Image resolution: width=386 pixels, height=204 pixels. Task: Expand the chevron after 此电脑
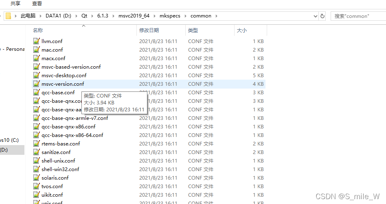41,16
